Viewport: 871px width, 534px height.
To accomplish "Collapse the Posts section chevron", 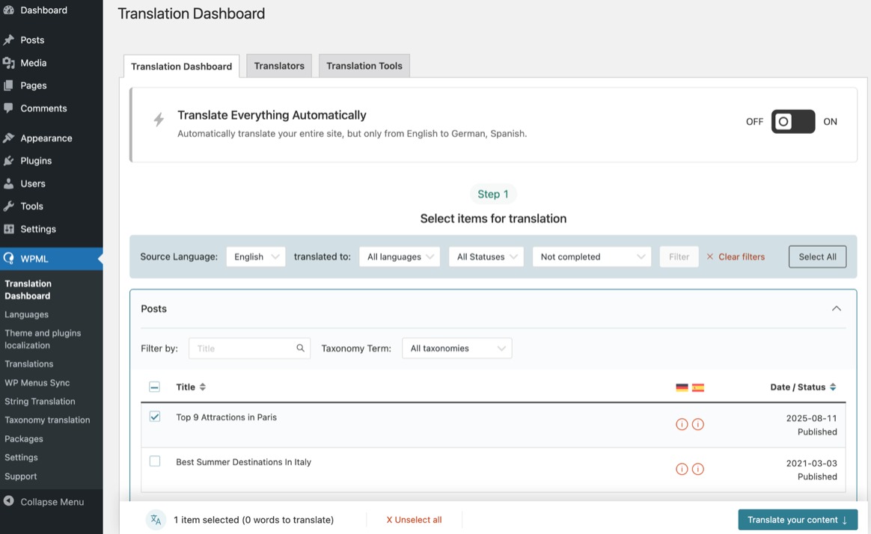I will point(836,309).
